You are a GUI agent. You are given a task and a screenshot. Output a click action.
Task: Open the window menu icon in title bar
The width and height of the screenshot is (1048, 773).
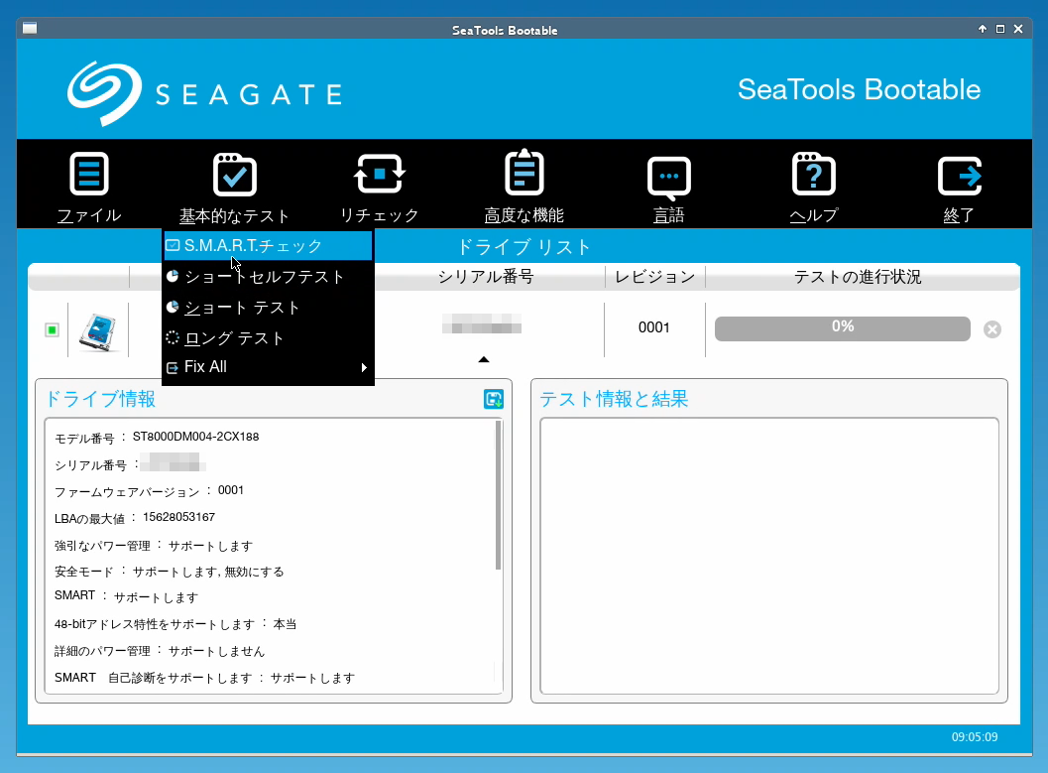(x=30, y=28)
